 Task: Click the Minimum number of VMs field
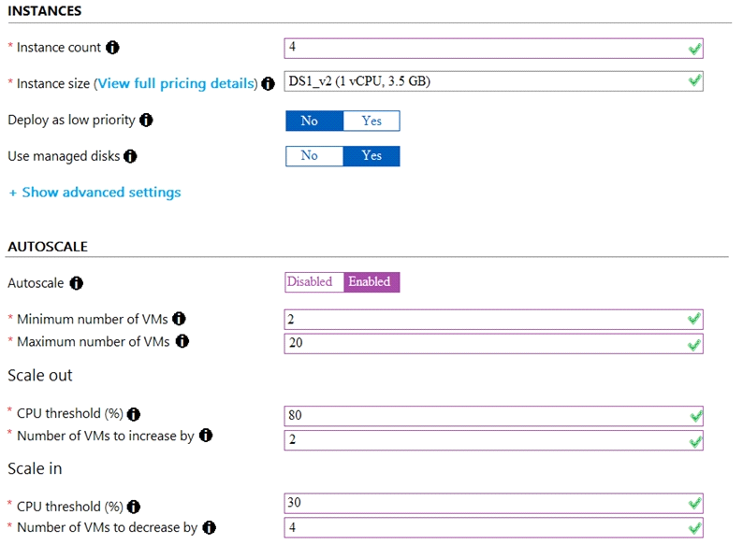coord(494,319)
